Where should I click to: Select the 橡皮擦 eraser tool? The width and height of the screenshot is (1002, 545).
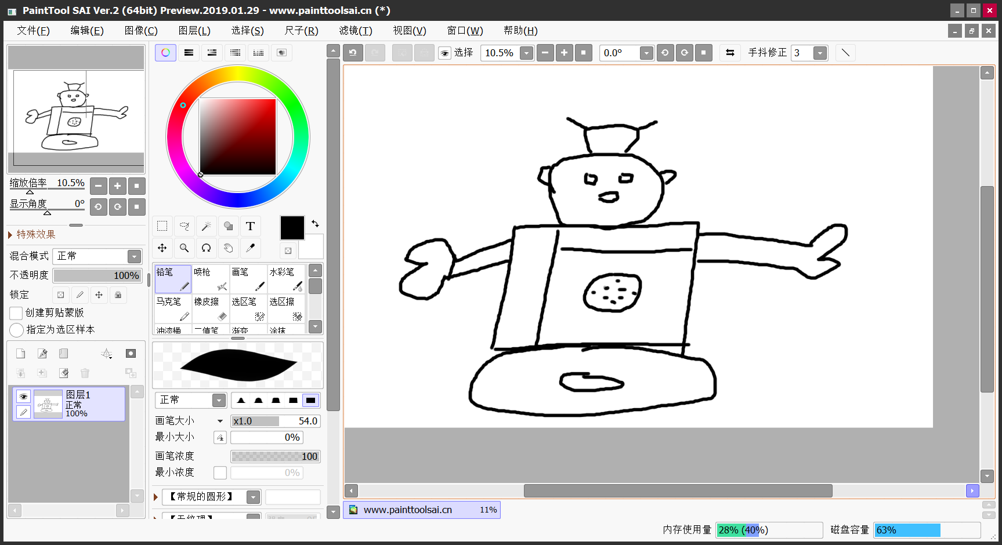pyautogui.click(x=211, y=308)
